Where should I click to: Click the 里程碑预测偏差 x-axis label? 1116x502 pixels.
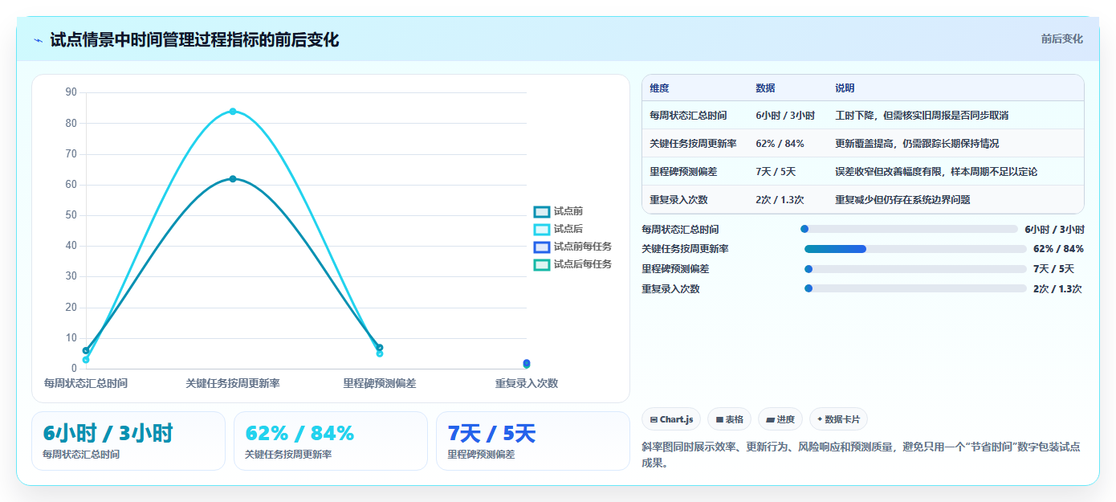coord(380,384)
